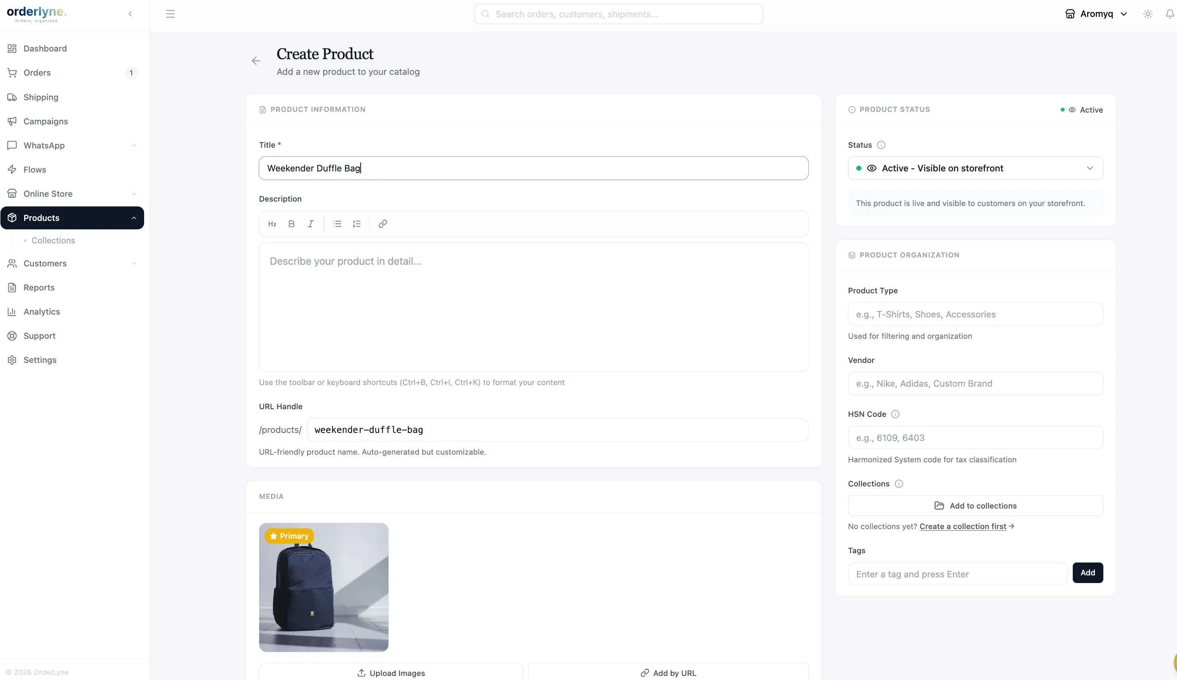The width and height of the screenshot is (1177, 680).
Task: Focus the Description text area
Action: click(x=533, y=307)
